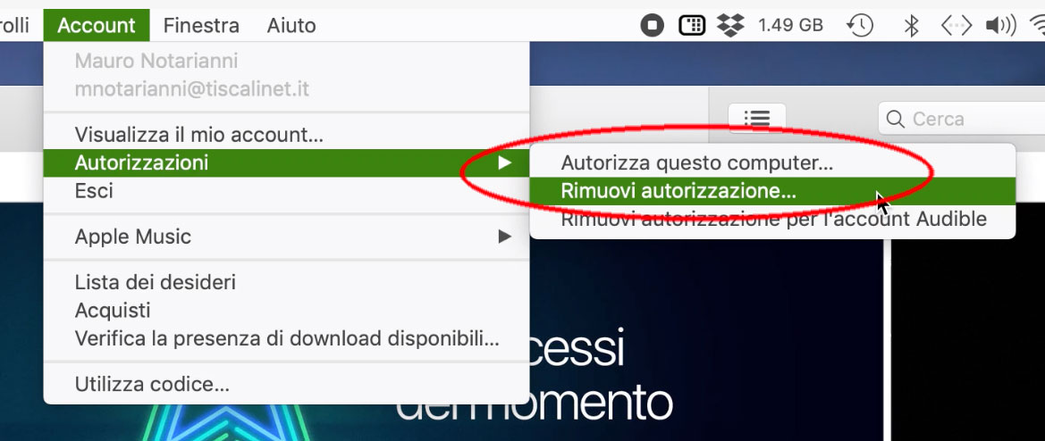Choose Autorizza questo computer...

click(x=772, y=162)
